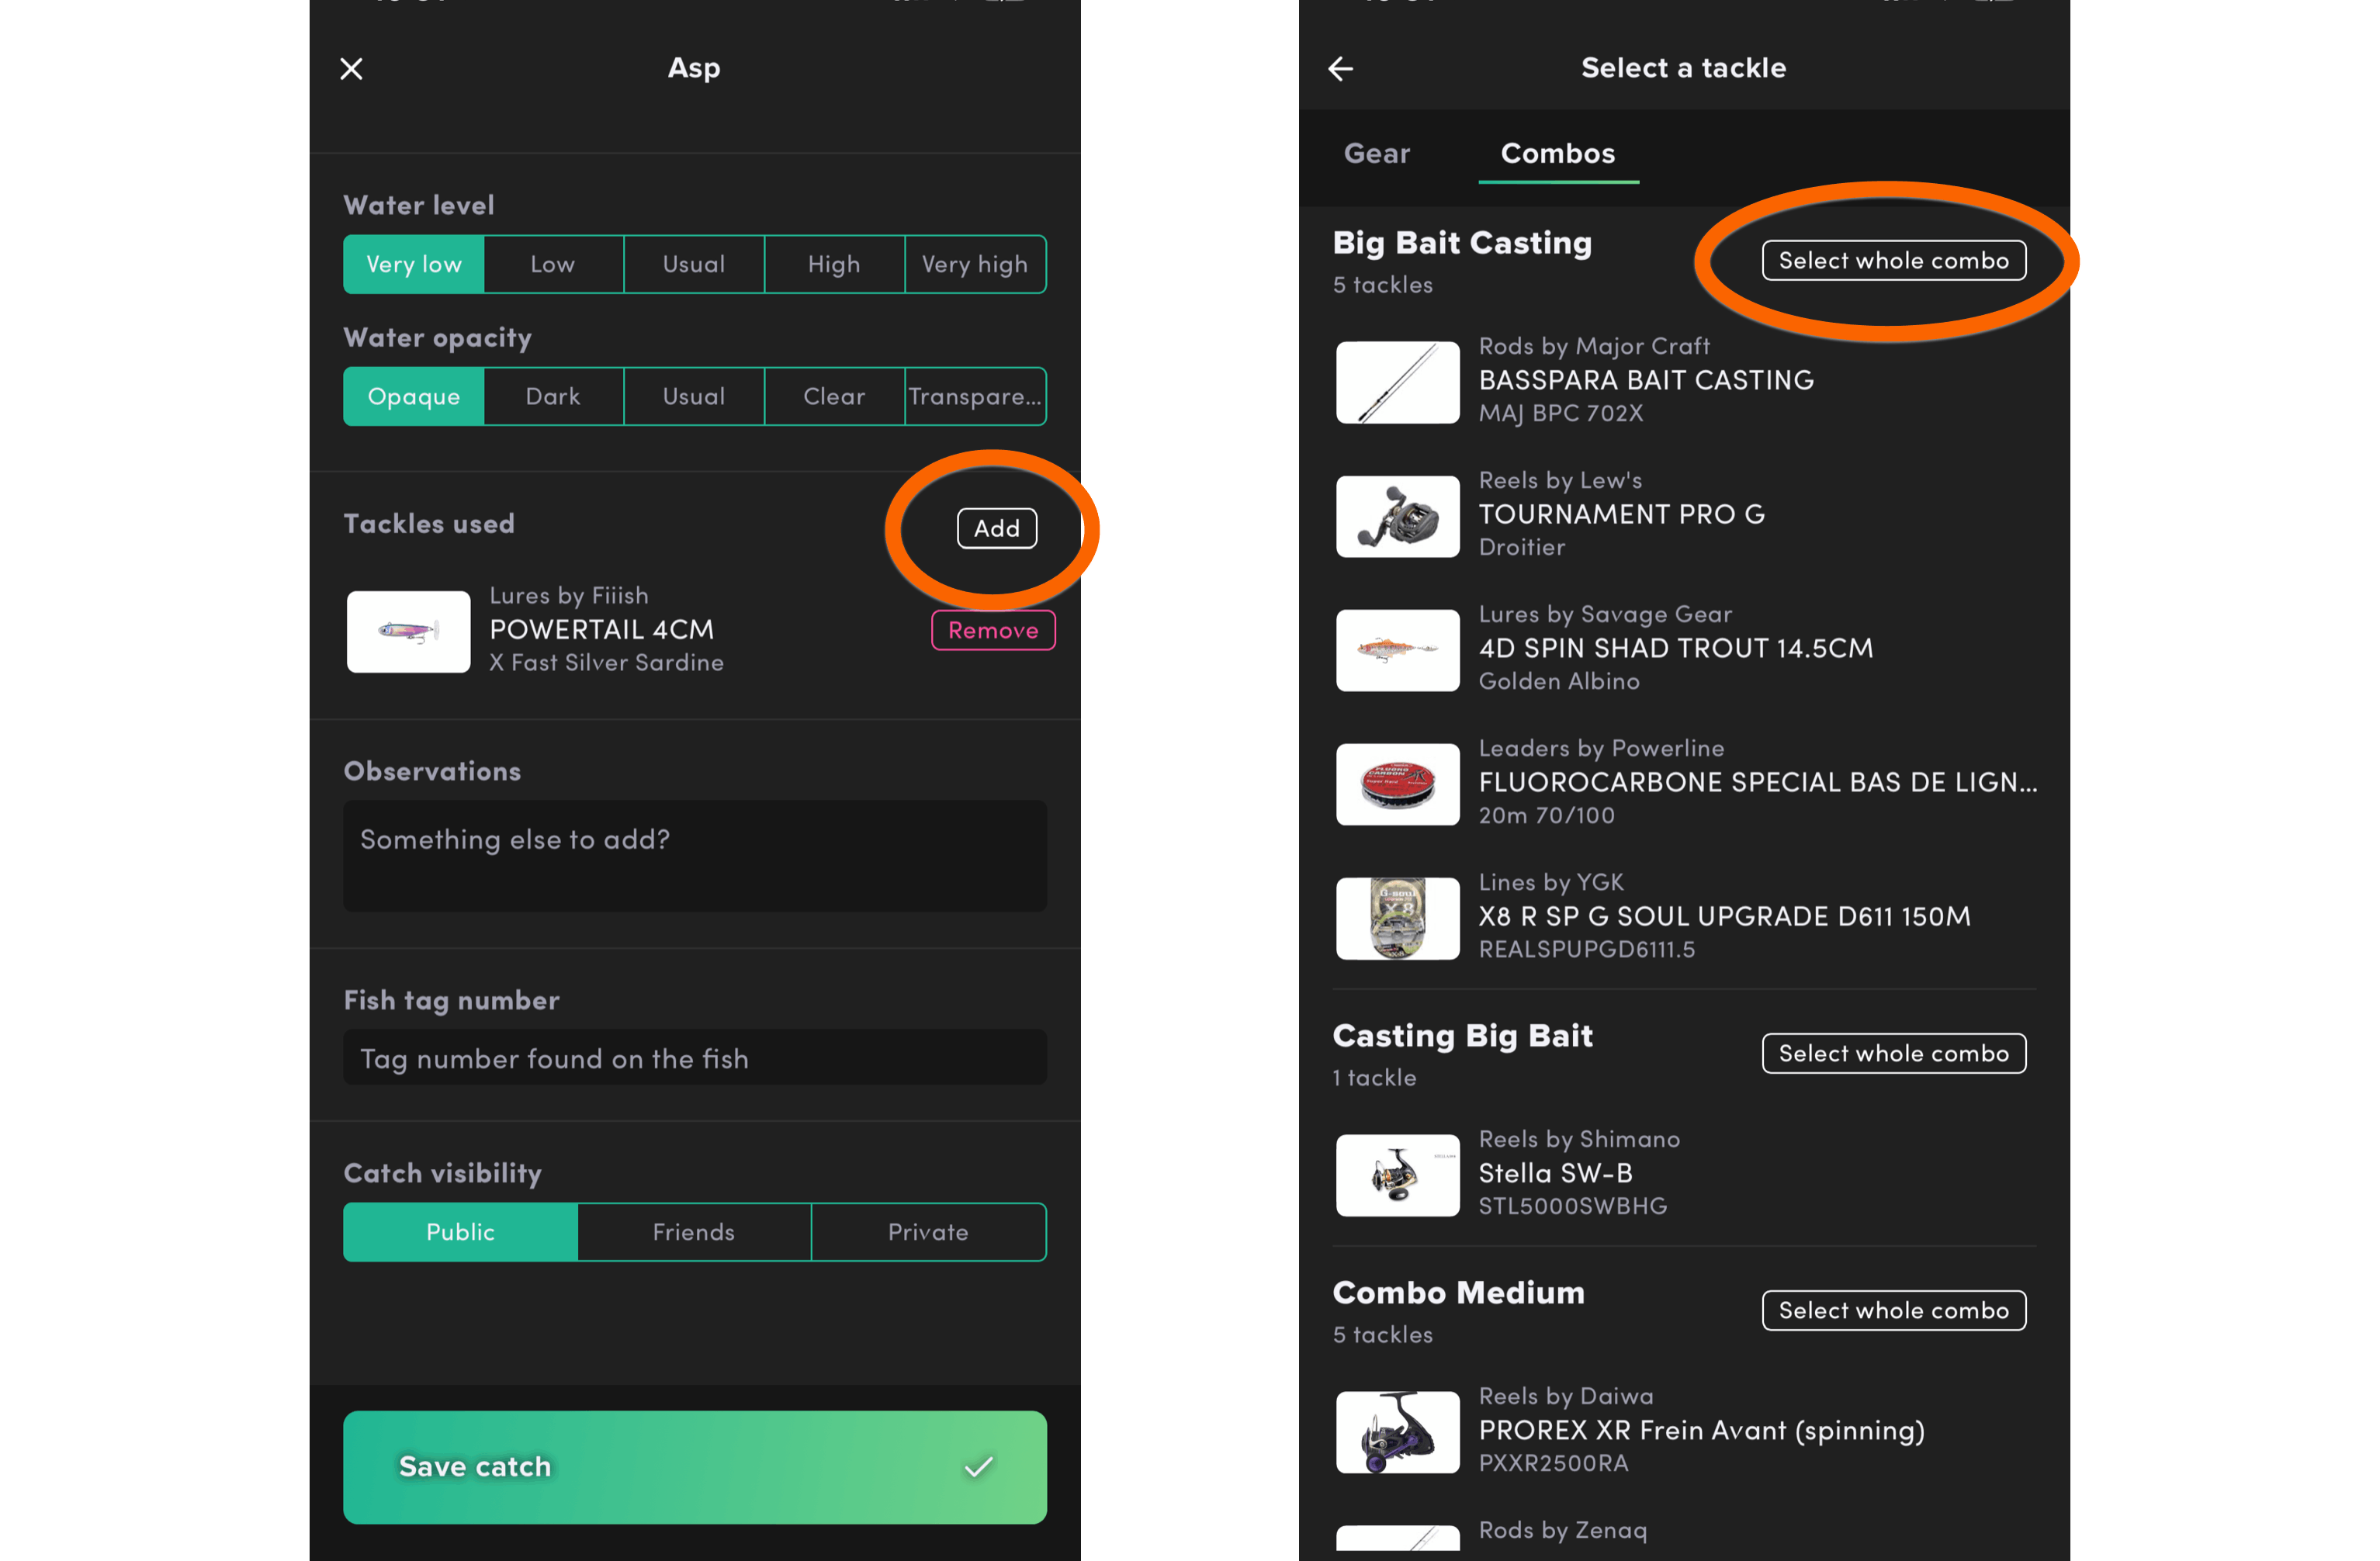The height and width of the screenshot is (1561, 2380).
Task: Select whole Combo Medium combo
Action: 1894,1311
